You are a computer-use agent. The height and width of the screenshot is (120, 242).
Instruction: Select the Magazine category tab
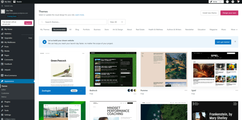pyautogui.click(x=213, y=29)
